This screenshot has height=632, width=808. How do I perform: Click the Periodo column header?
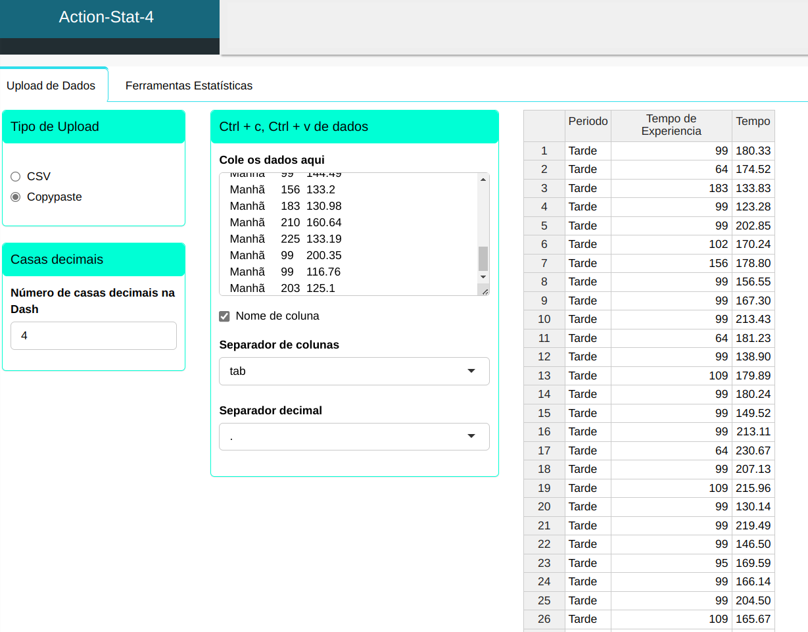pos(588,122)
